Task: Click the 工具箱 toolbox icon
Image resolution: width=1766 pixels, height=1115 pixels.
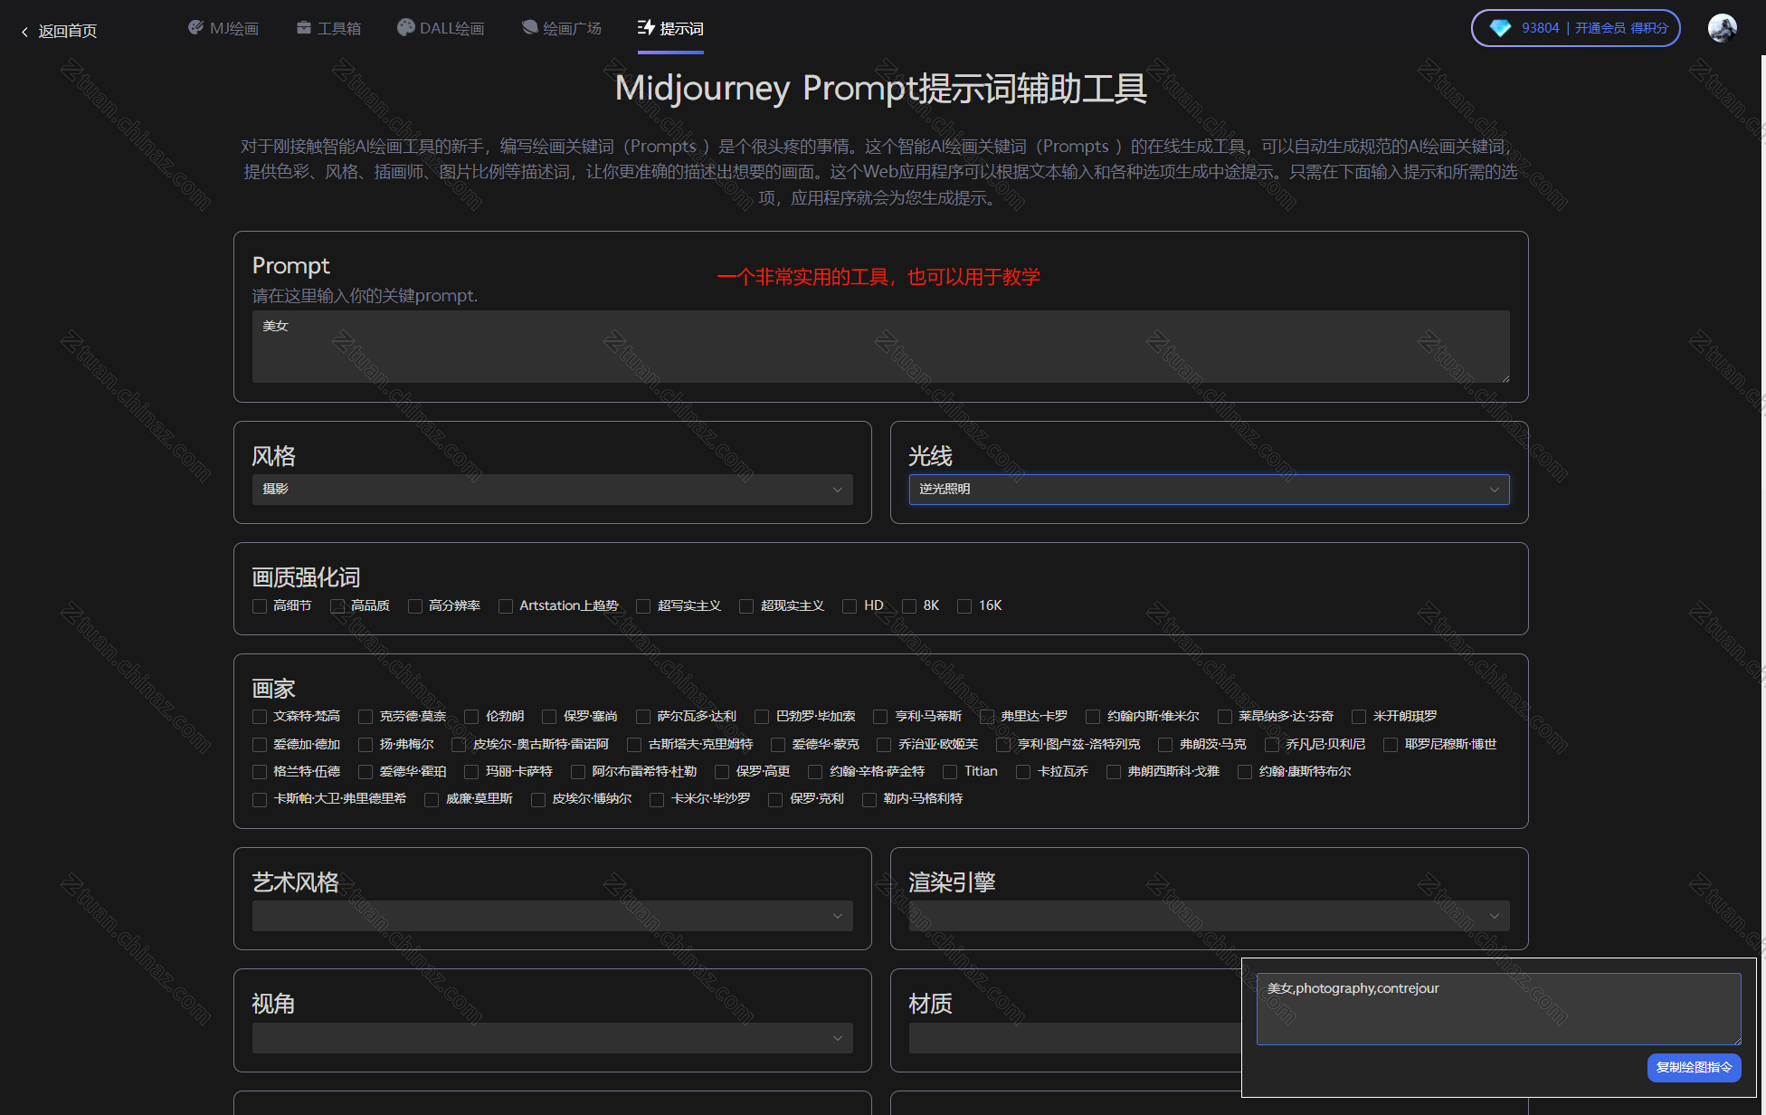Action: (304, 28)
